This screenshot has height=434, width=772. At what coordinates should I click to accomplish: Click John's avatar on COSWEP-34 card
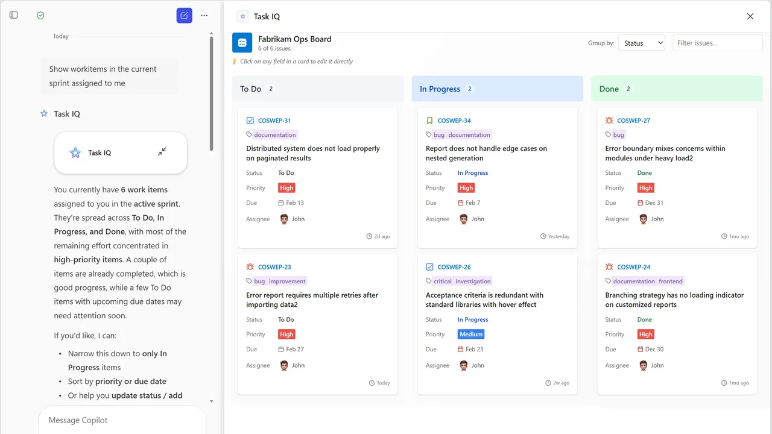(463, 219)
